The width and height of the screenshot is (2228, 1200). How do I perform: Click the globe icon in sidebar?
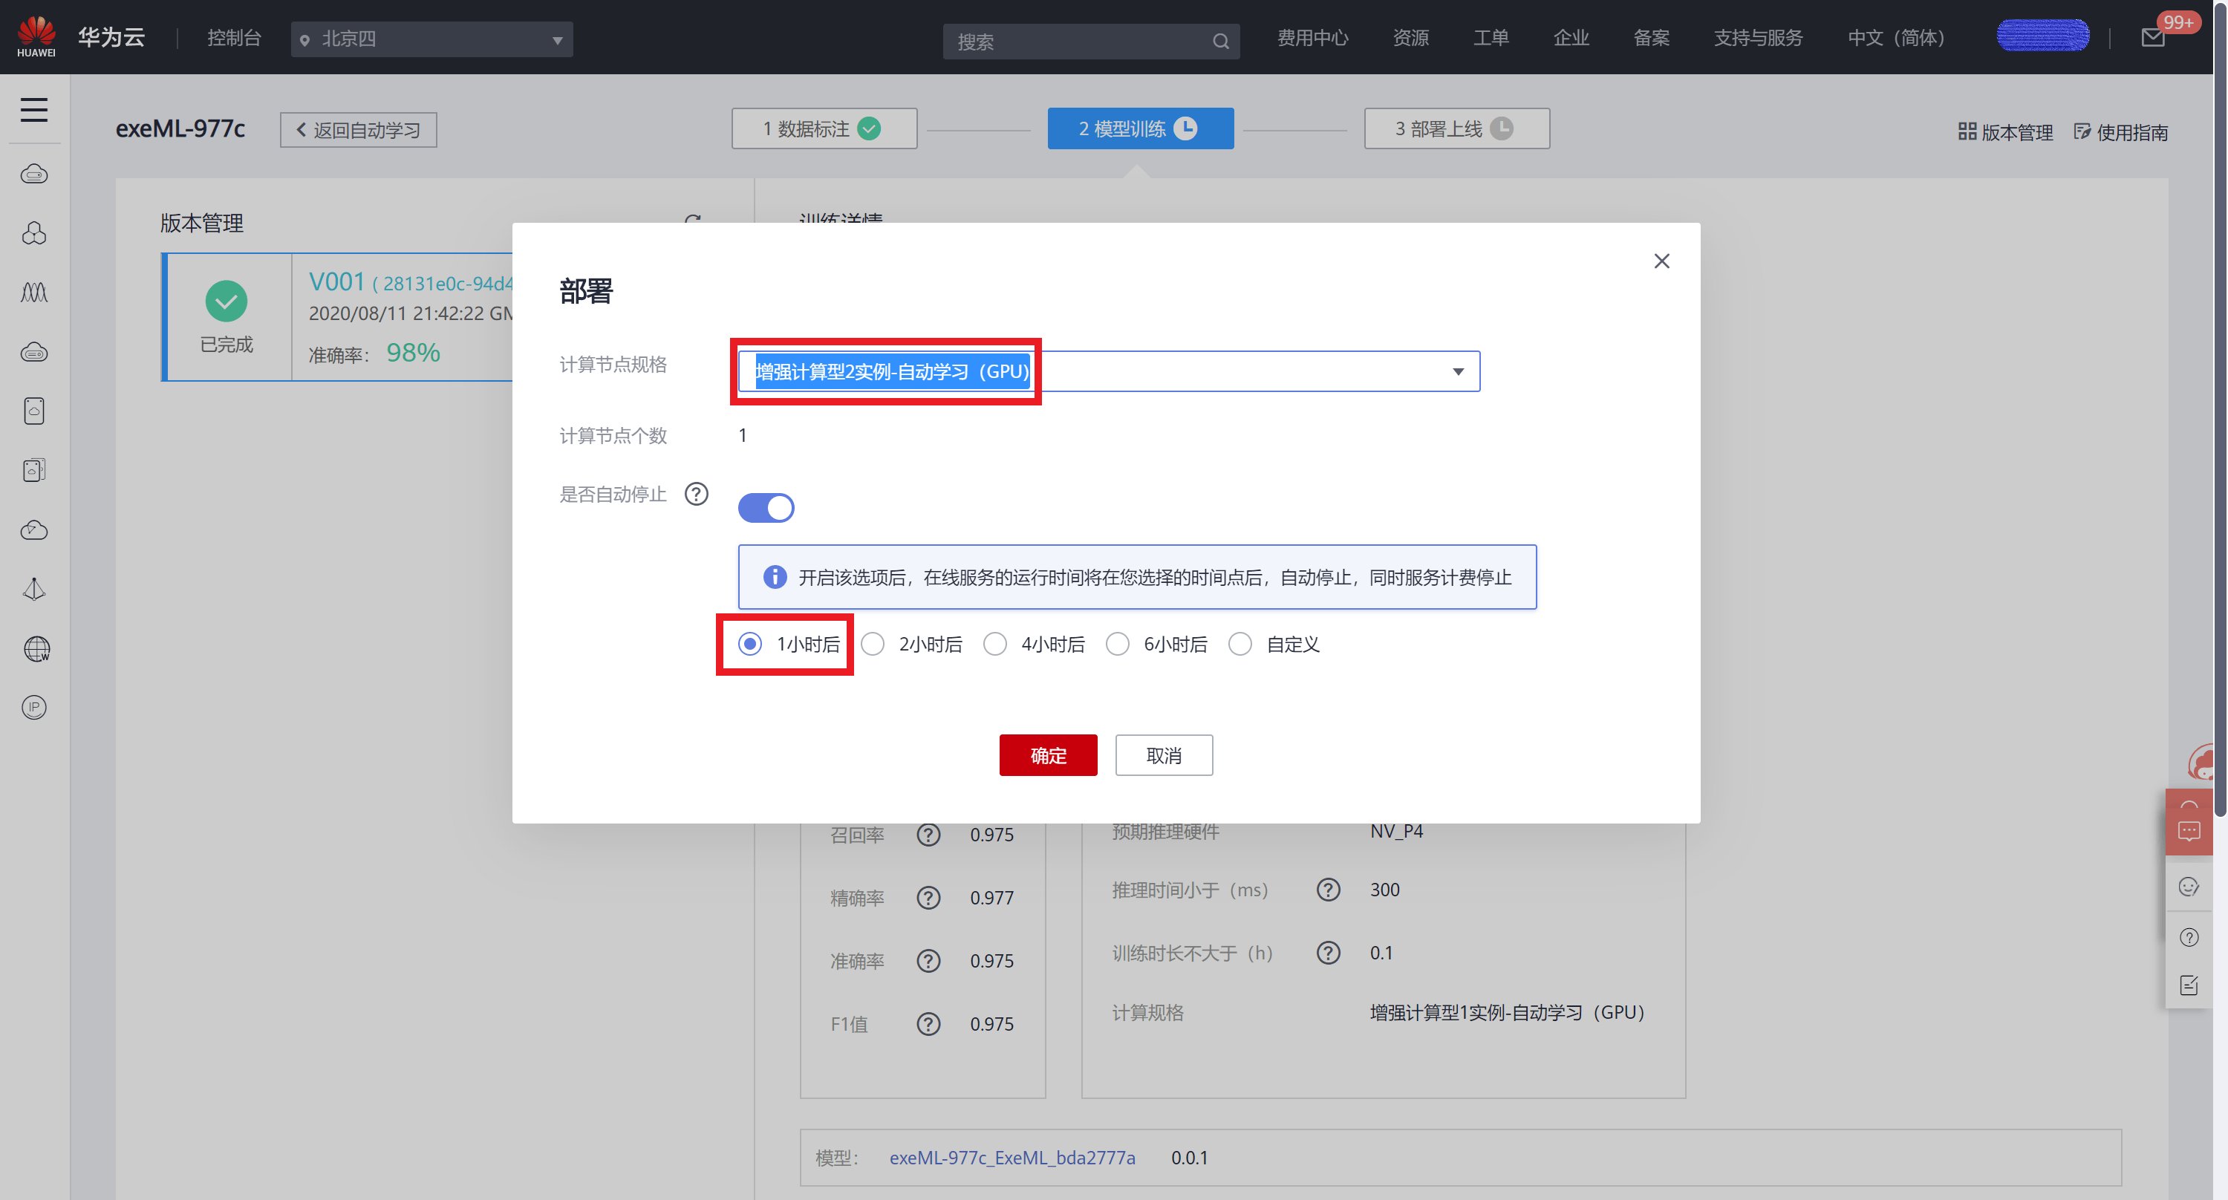tap(36, 648)
